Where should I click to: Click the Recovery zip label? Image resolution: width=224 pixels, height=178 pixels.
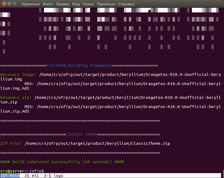click(16, 98)
